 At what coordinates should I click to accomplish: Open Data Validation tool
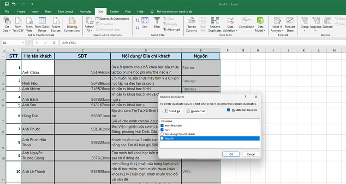(230, 24)
